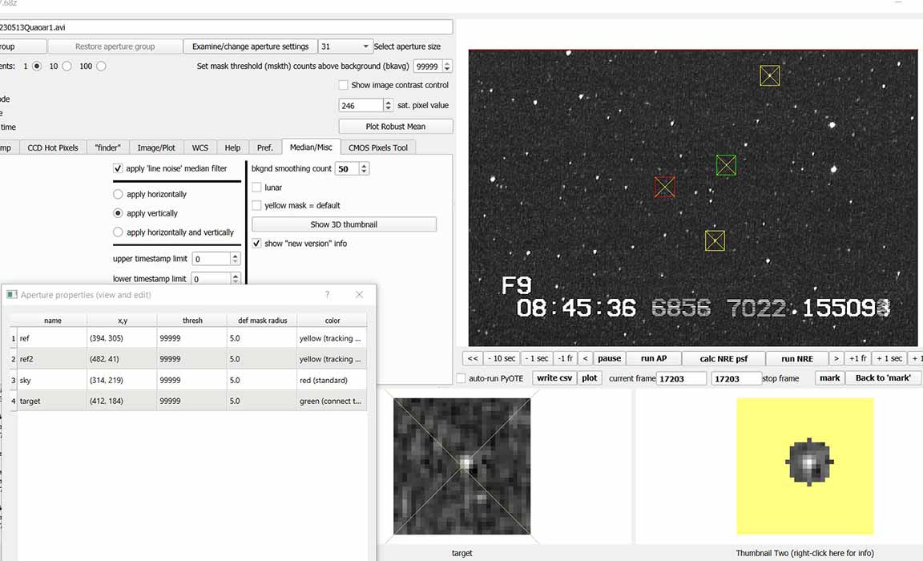923x561 pixels.
Task: Click the pause button
Action: point(609,358)
